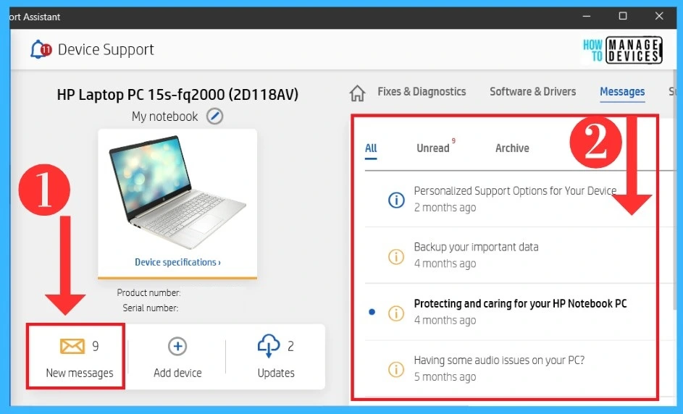Open the Device specifications link

[x=177, y=262]
